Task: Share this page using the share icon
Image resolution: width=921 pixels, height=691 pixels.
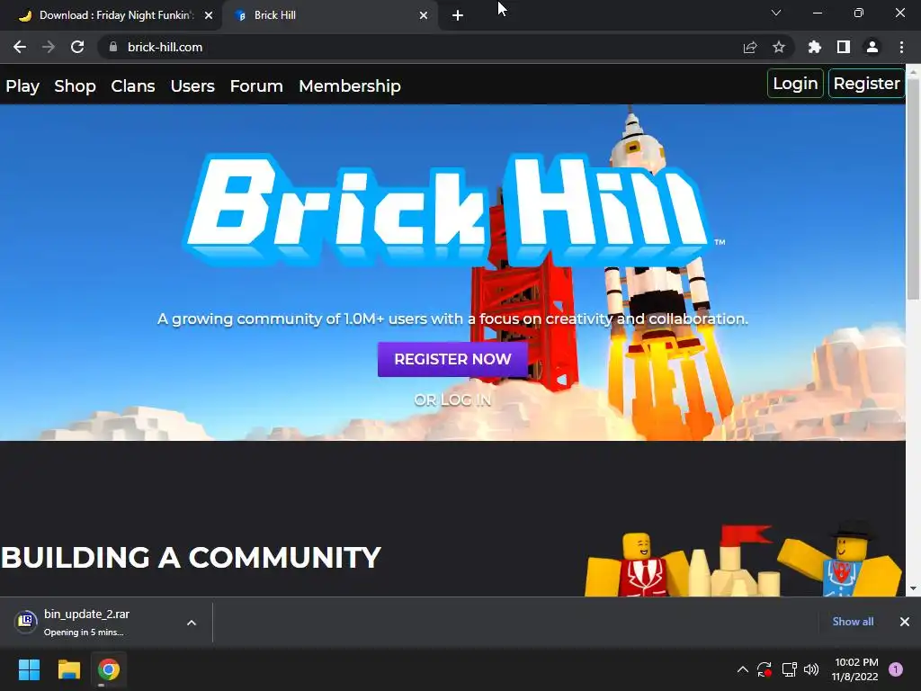Action: click(750, 47)
